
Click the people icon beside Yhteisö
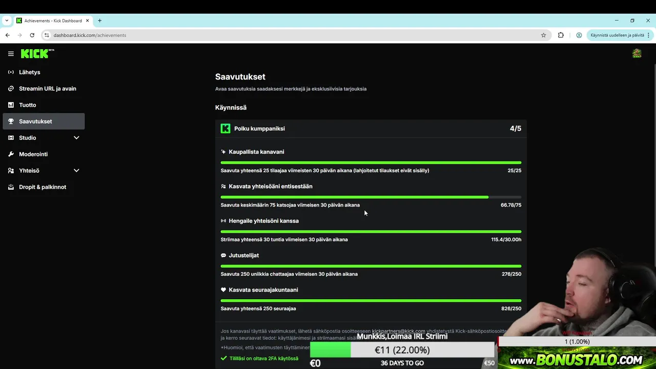click(x=11, y=171)
